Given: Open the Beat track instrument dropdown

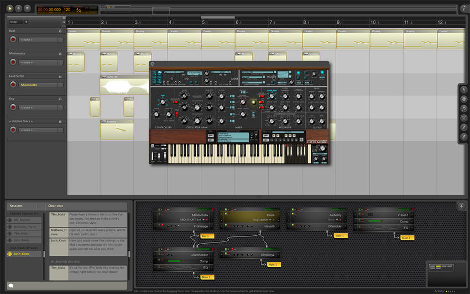Looking at the screenshot, I should pos(41,40).
